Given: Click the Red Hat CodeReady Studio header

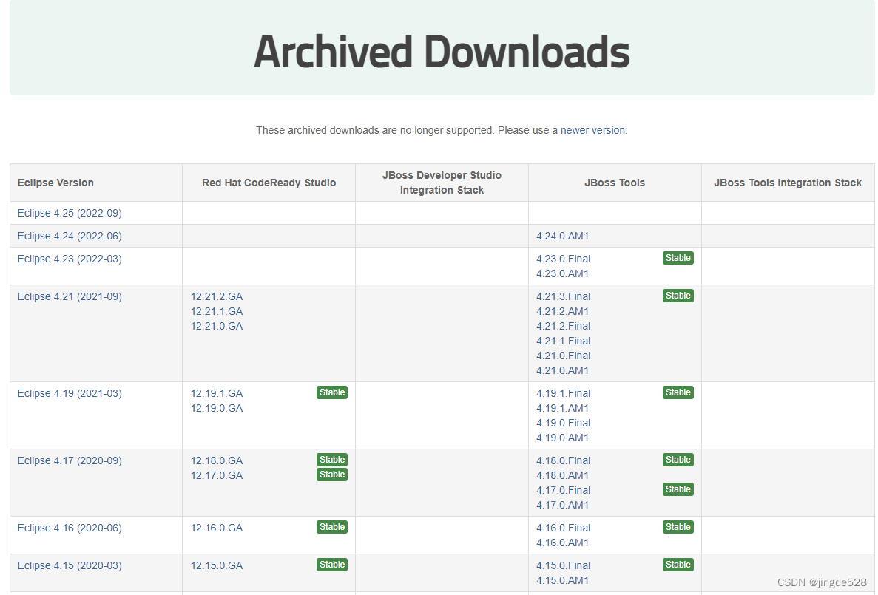Looking at the screenshot, I should pyautogui.click(x=269, y=183).
